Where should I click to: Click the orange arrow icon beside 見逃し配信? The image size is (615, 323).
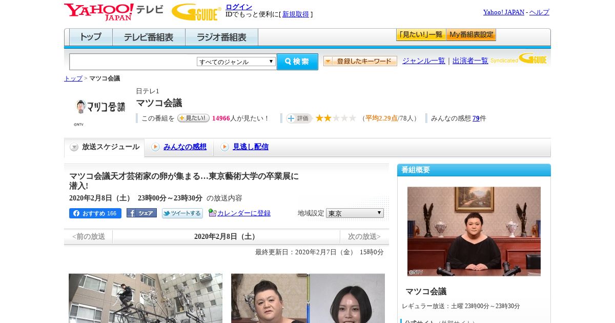(224, 147)
